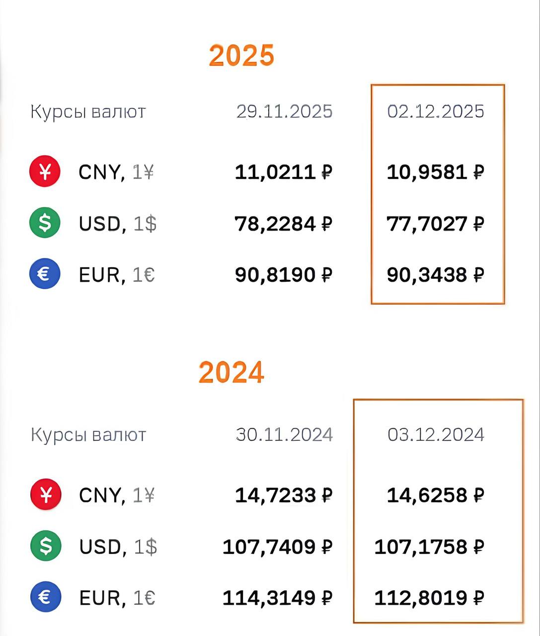Click the Курсы валют label in the 2025 section
The height and width of the screenshot is (636, 540).
pos(88,112)
